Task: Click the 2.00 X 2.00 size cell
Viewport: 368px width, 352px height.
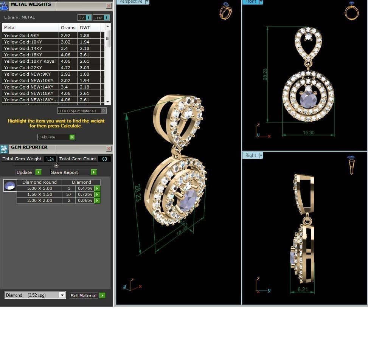Action: [x=39, y=201]
